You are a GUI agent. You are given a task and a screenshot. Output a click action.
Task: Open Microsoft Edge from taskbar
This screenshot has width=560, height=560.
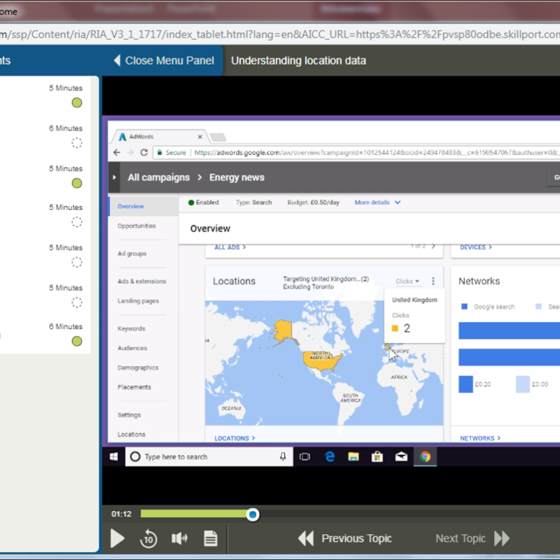coord(330,457)
